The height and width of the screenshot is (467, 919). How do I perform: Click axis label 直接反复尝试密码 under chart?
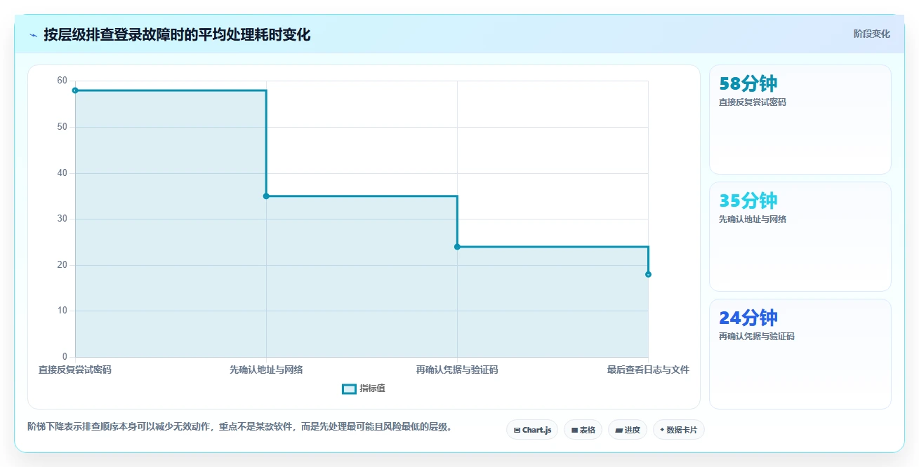pos(75,370)
